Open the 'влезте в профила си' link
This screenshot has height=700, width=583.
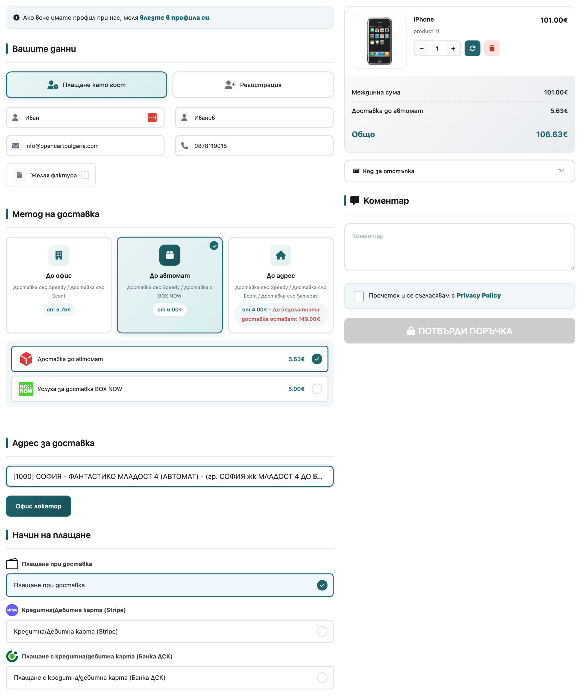coord(175,18)
